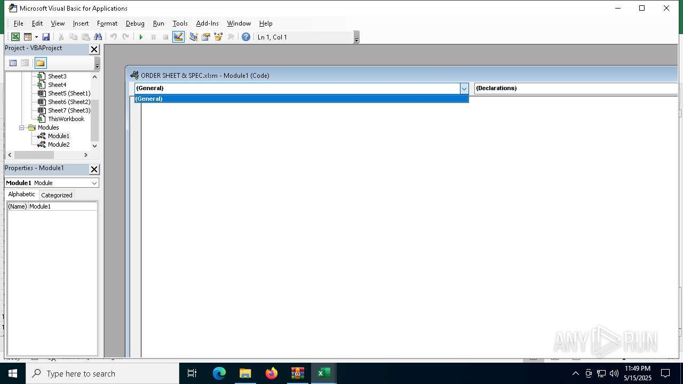Toggle Folders view in Project pane

click(x=41, y=63)
